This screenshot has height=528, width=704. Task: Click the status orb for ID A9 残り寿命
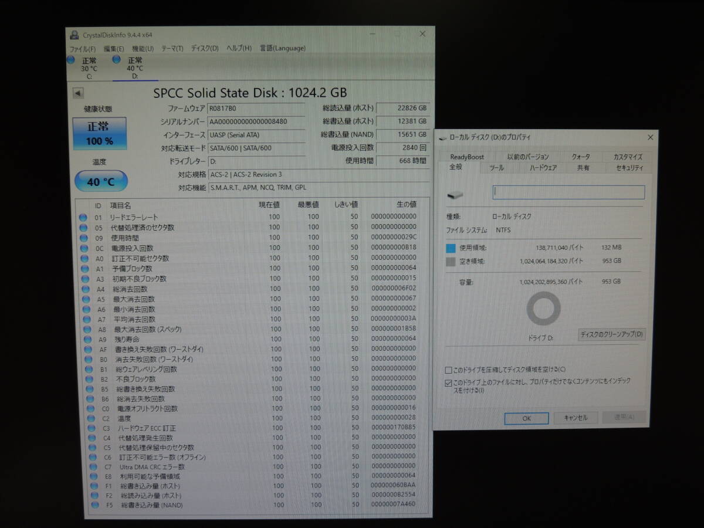[87, 339]
